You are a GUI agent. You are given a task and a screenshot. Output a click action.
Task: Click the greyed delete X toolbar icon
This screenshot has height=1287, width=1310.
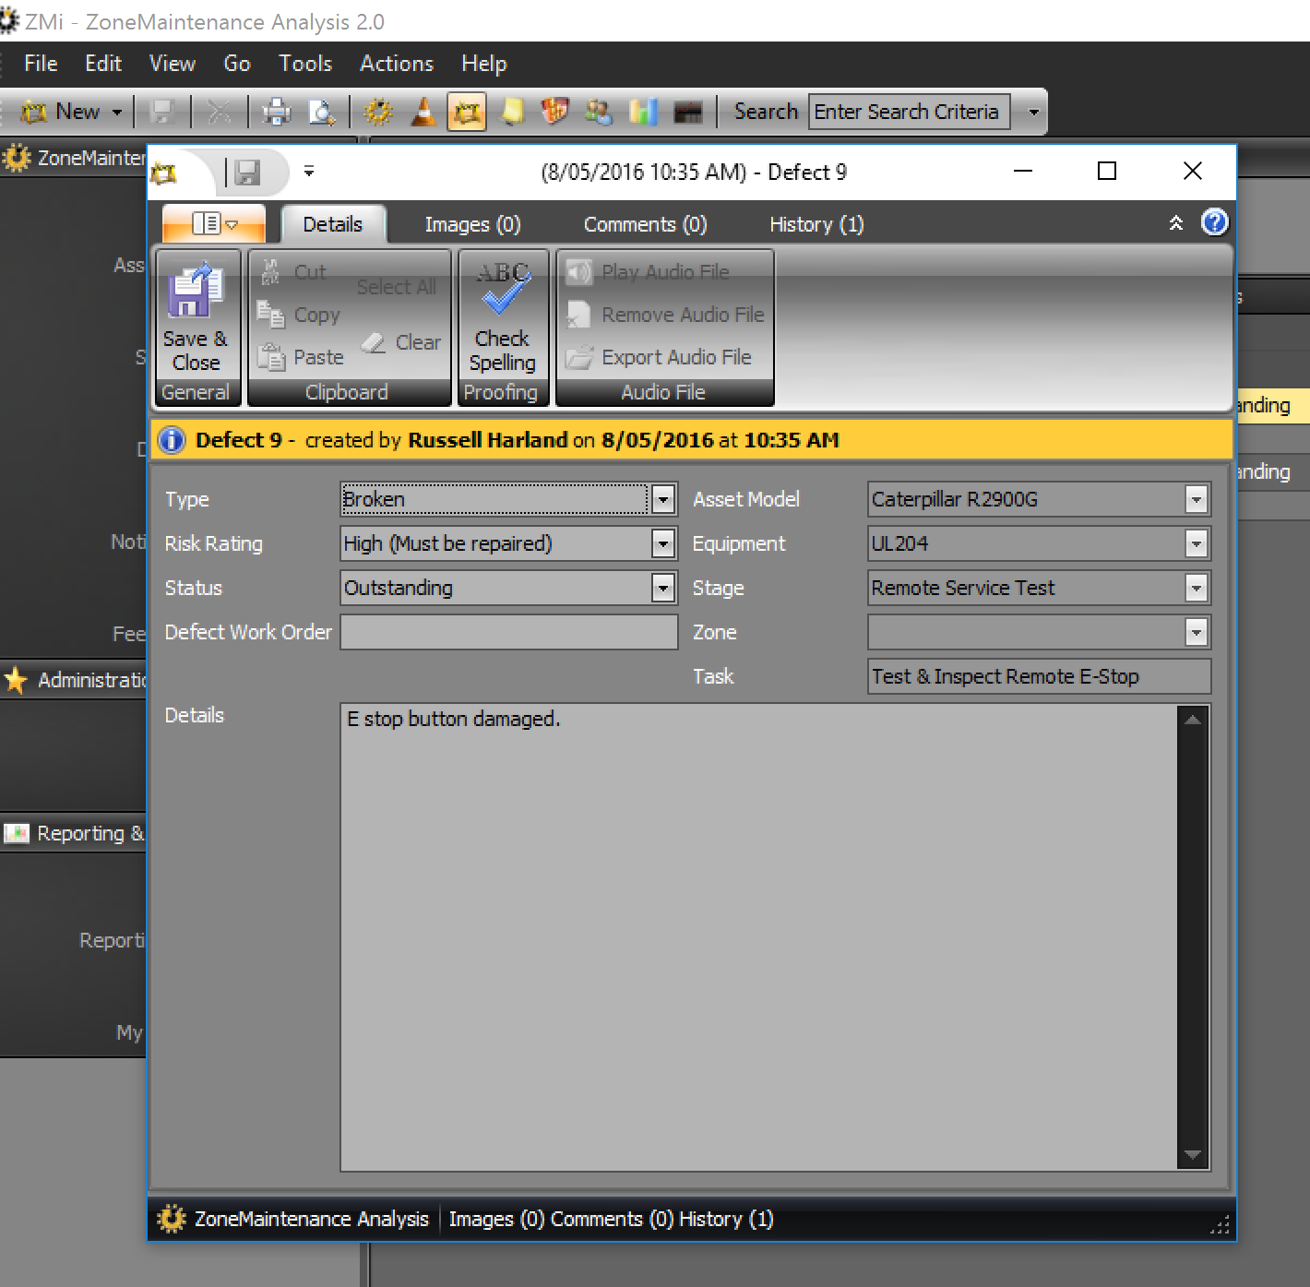click(x=220, y=113)
